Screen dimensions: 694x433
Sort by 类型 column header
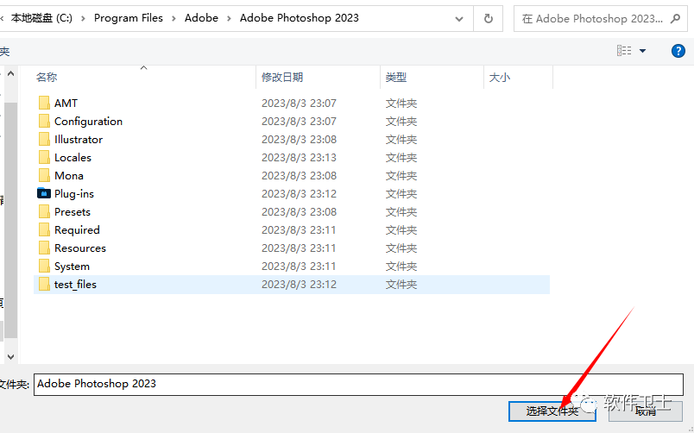click(x=395, y=78)
